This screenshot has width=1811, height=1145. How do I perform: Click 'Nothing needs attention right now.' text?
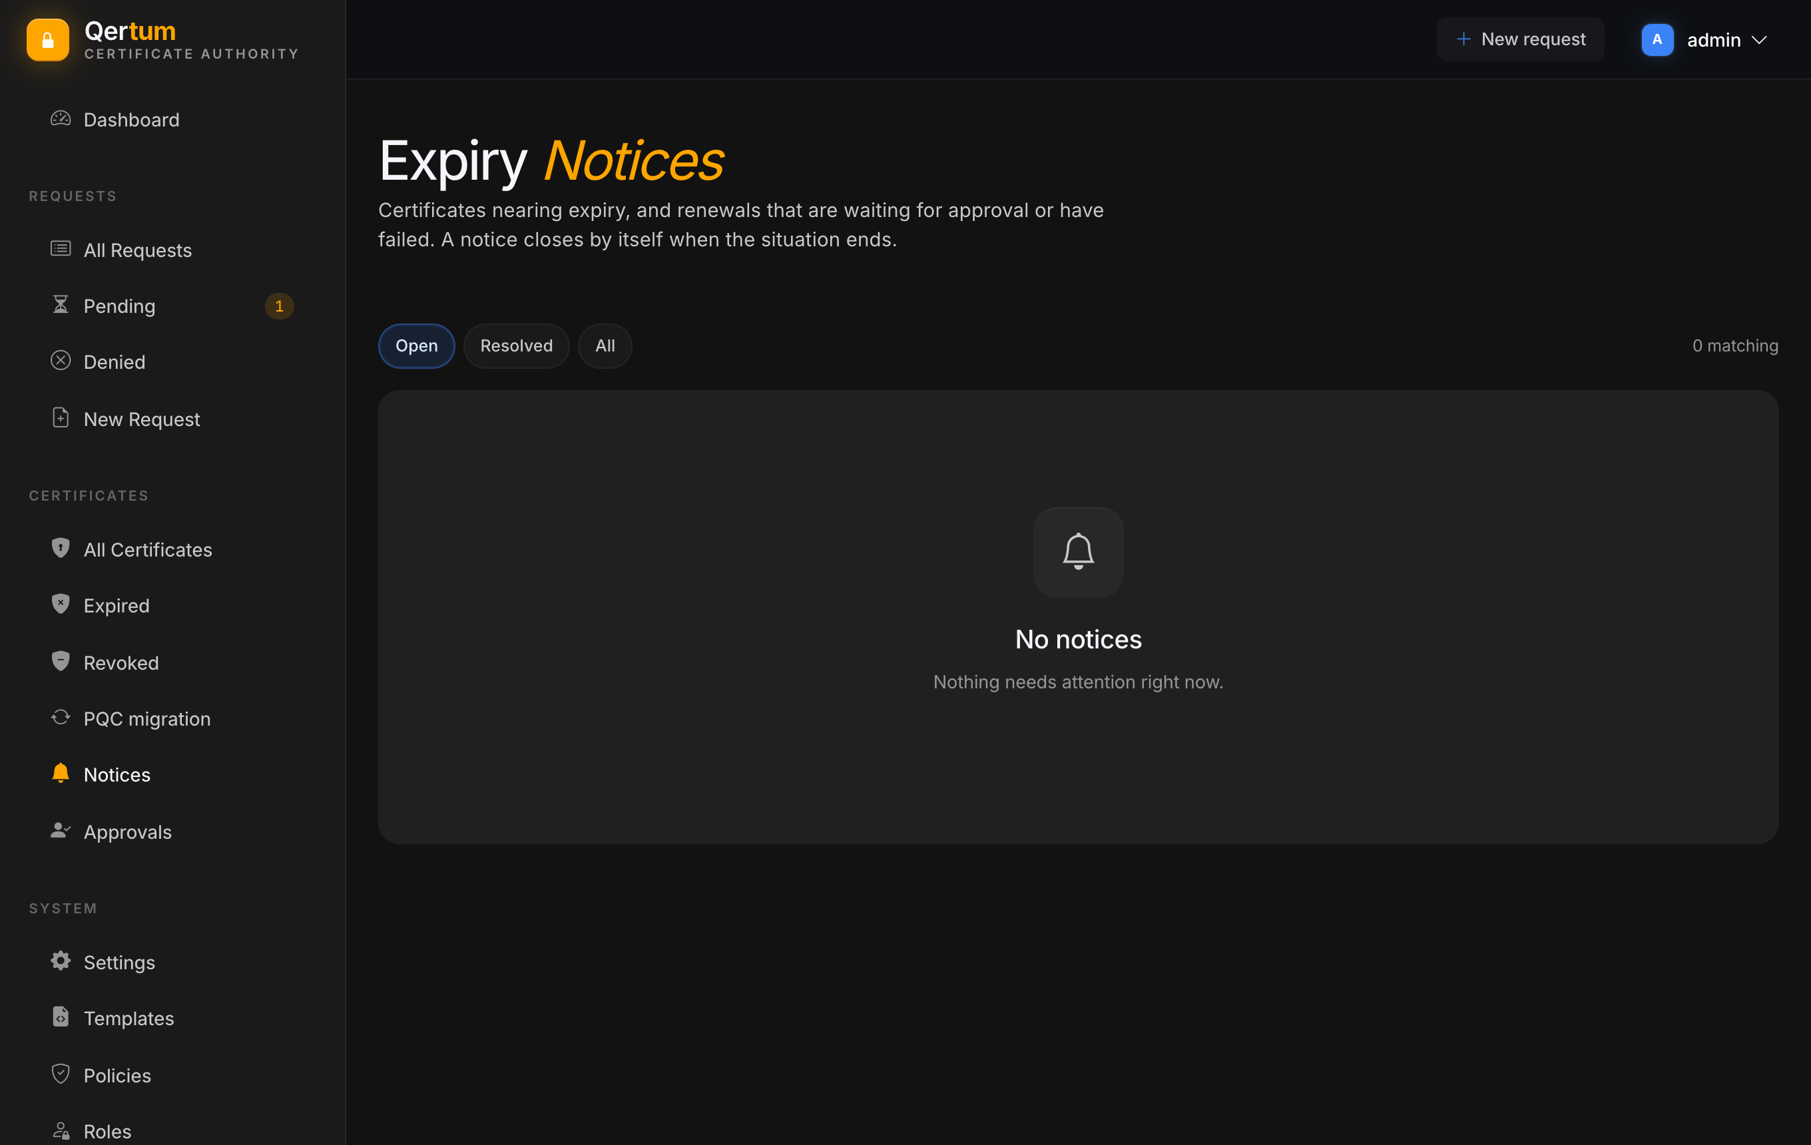[x=1078, y=682]
